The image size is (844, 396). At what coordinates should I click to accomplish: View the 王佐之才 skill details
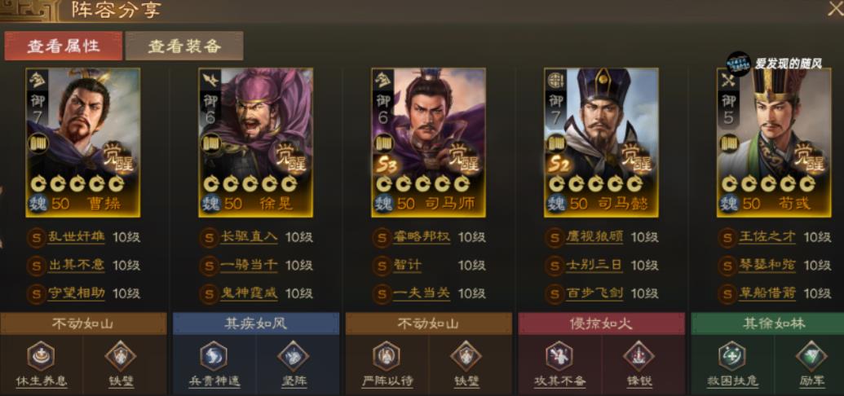click(767, 237)
